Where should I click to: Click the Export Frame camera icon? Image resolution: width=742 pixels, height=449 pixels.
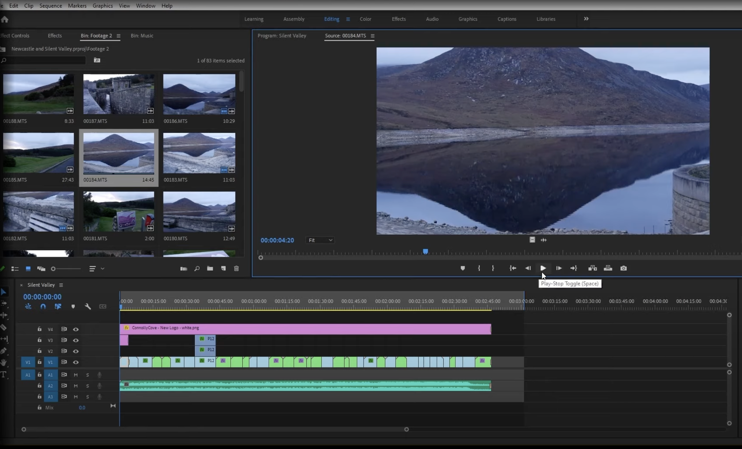point(623,268)
